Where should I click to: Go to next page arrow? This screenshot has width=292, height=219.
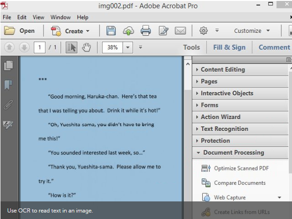pyautogui.click(x=24, y=47)
